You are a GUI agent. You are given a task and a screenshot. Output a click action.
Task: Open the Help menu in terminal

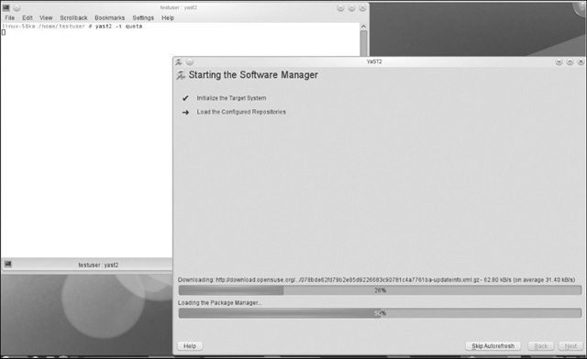(x=168, y=17)
